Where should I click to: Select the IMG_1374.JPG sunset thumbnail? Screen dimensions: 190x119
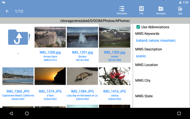(x=50, y=76)
